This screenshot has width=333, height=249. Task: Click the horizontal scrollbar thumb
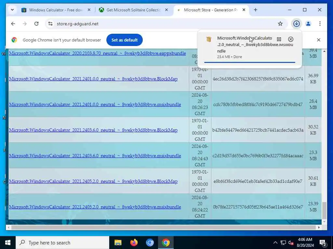pyautogui.click(x=163, y=227)
